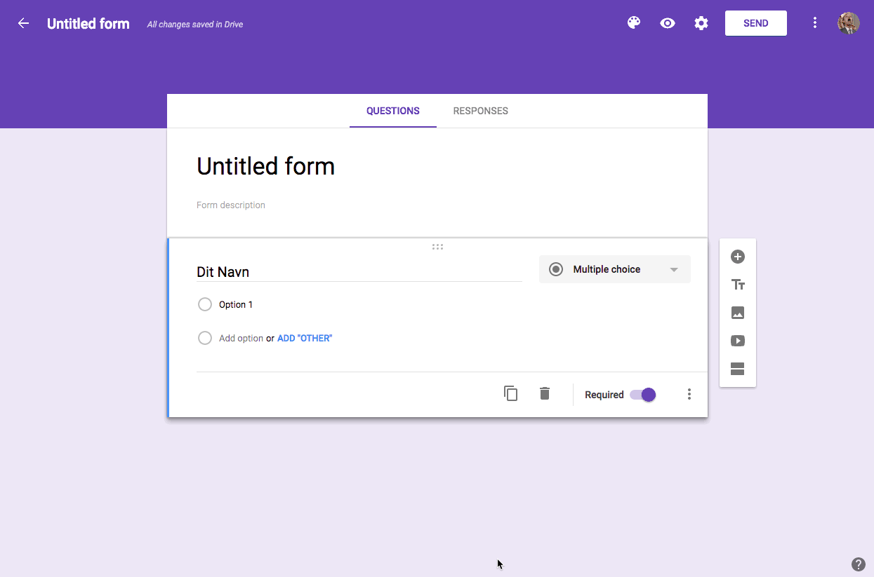Add a video from sidebar icon
The width and height of the screenshot is (874, 577).
pyautogui.click(x=738, y=341)
